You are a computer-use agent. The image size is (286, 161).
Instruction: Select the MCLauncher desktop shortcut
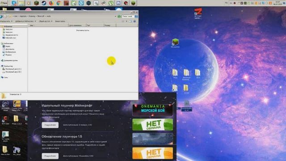point(175,43)
